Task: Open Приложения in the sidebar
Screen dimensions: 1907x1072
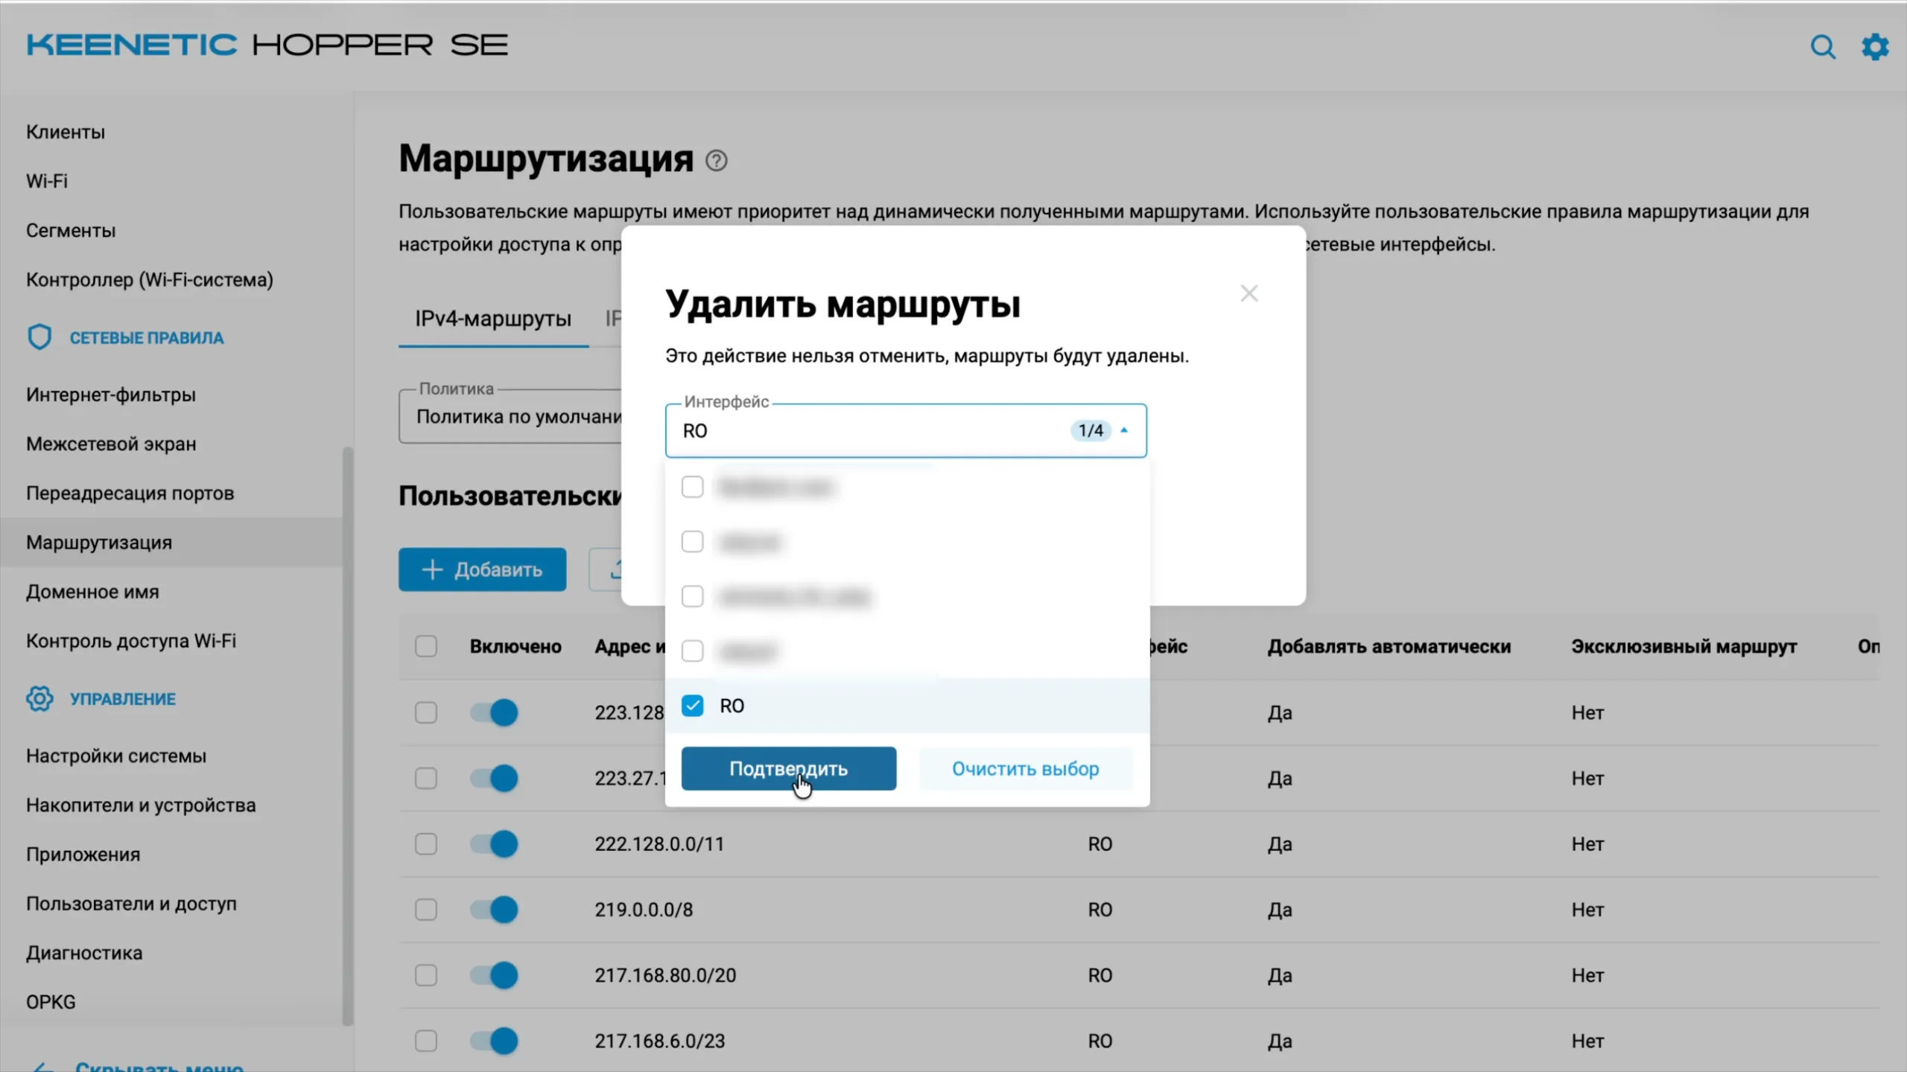Action: [83, 854]
